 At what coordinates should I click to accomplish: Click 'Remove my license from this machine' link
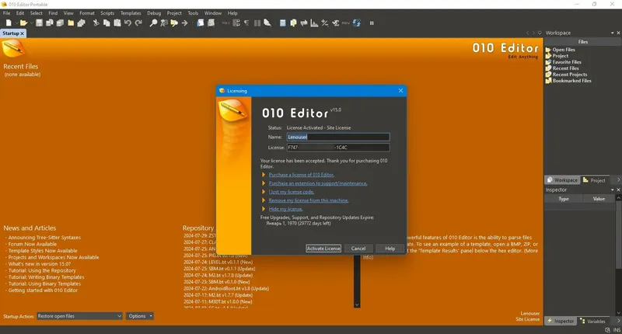tap(309, 200)
